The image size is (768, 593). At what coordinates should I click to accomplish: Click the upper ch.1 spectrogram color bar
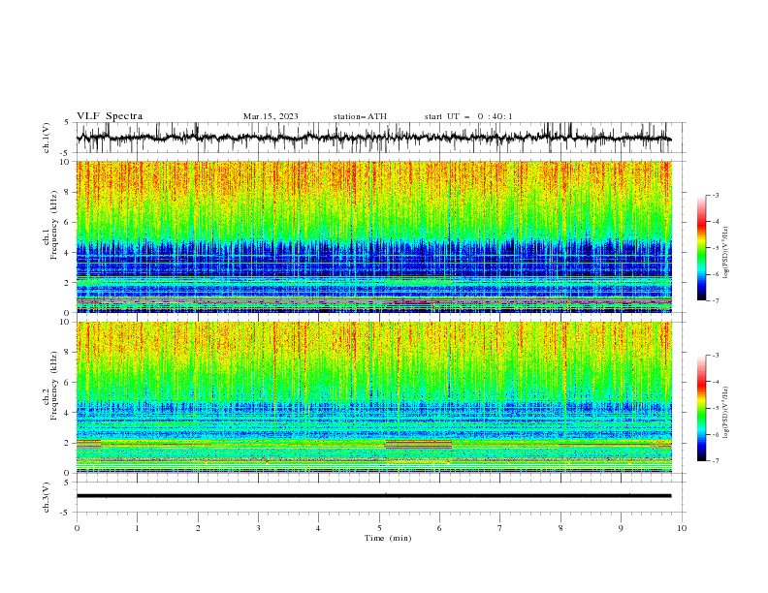pyautogui.click(x=701, y=247)
